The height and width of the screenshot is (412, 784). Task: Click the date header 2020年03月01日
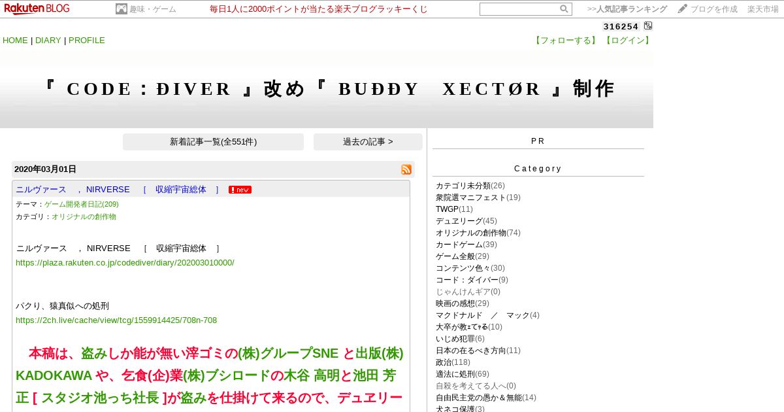(x=45, y=169)
